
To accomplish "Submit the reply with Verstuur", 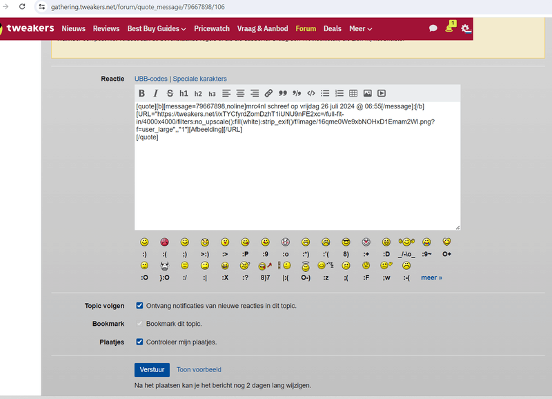I will (152, 370).
